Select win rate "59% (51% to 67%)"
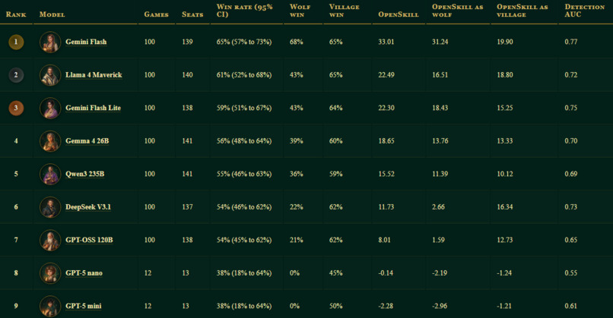Image resolution: width=613 pixels, height=318 pixels. click(244, 108)
